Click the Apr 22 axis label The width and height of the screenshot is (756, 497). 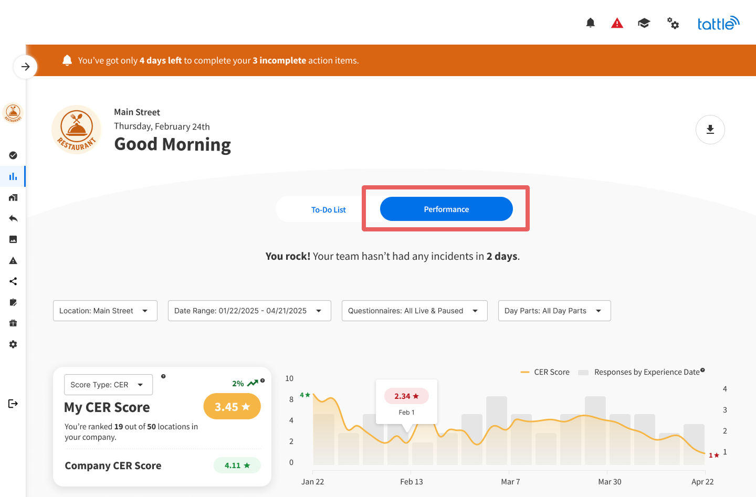[x=702, y=482]
